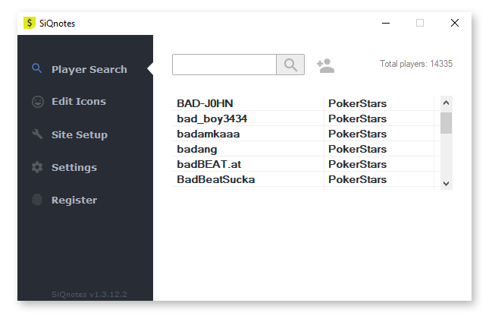Image resolution: width=492 pixels, height=319 pixels.
Task: Close the SiQnotes window
Action: pyautogui.click(x=455, y=23)
